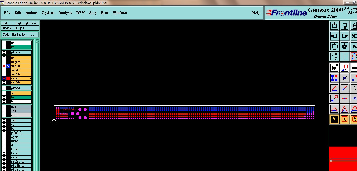
Task: Select the 'sig5b' layer name
Action: tap(21, 74)
